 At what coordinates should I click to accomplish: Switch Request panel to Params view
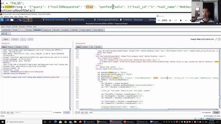(11, 47)
